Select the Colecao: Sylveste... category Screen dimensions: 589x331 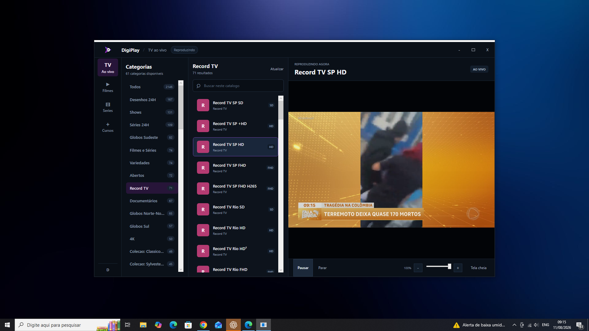click(x=152, y=264)
